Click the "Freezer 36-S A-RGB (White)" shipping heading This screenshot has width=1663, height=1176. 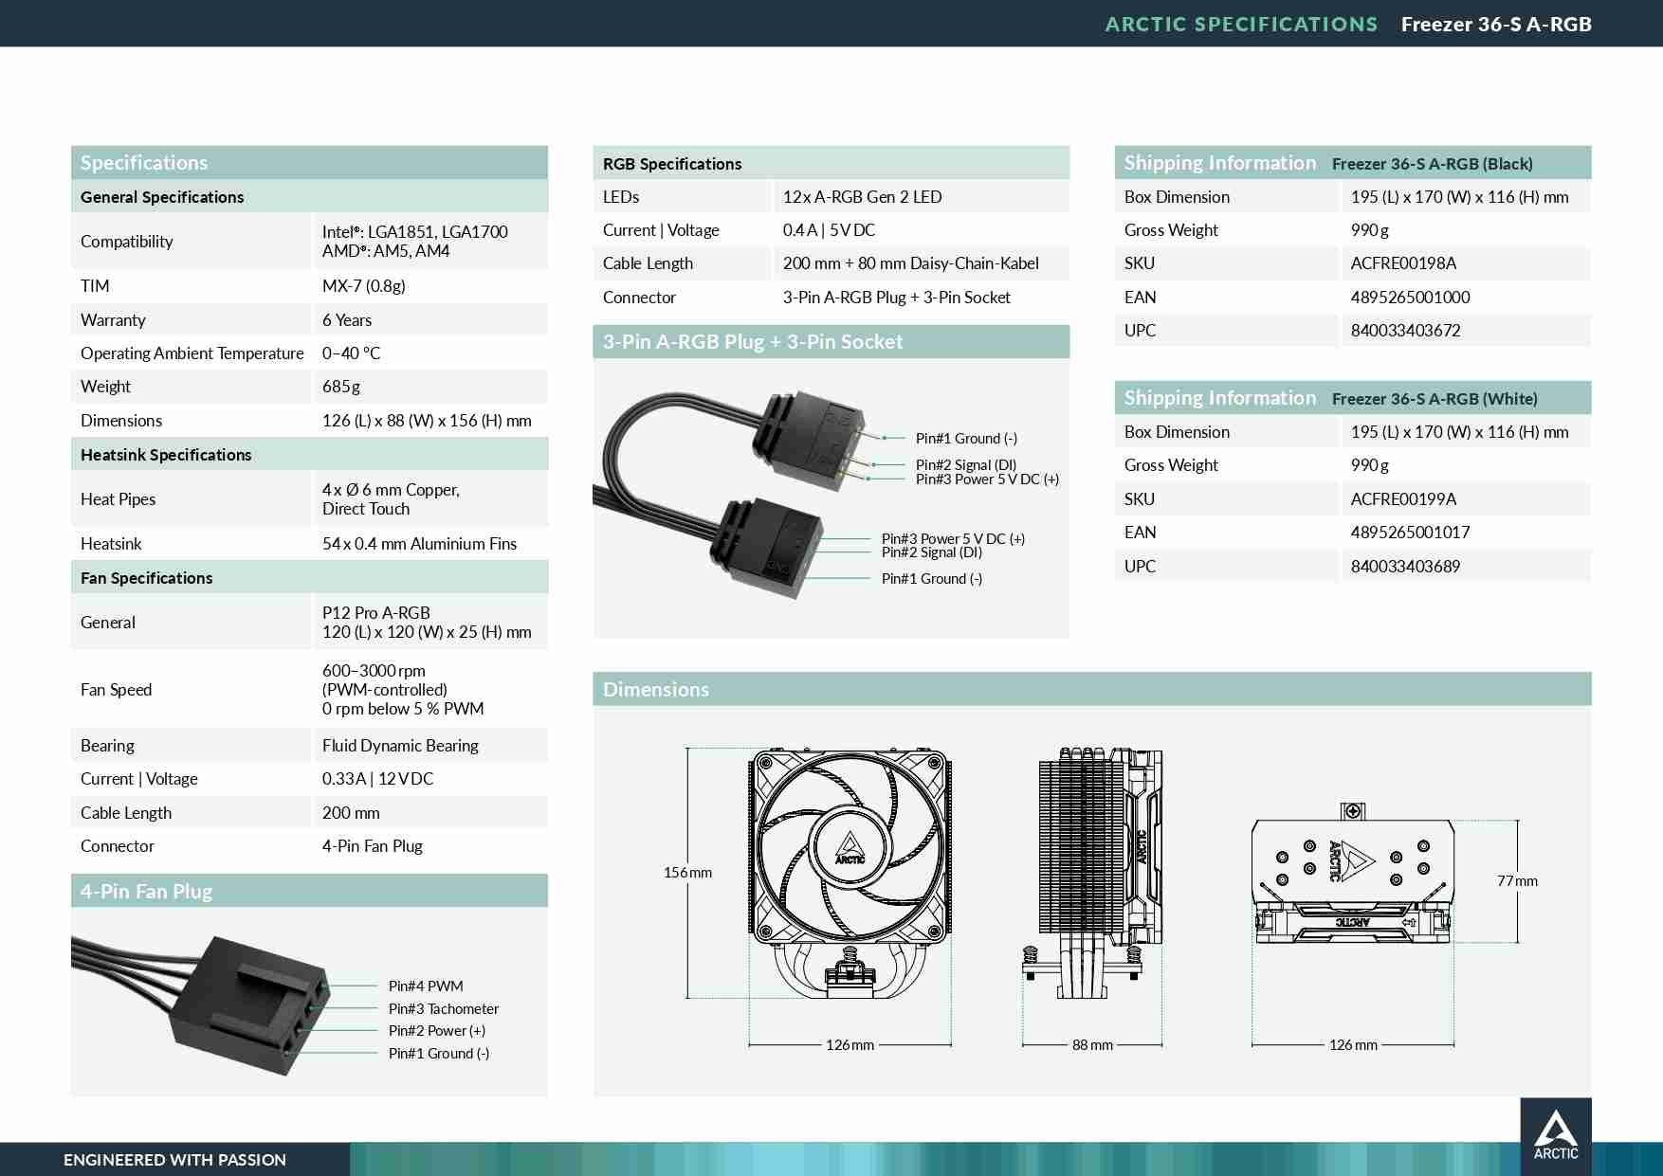pos(1435,399)
